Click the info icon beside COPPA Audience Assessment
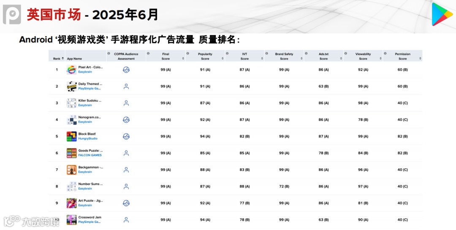The image size is (456, 230). [109, 54]
